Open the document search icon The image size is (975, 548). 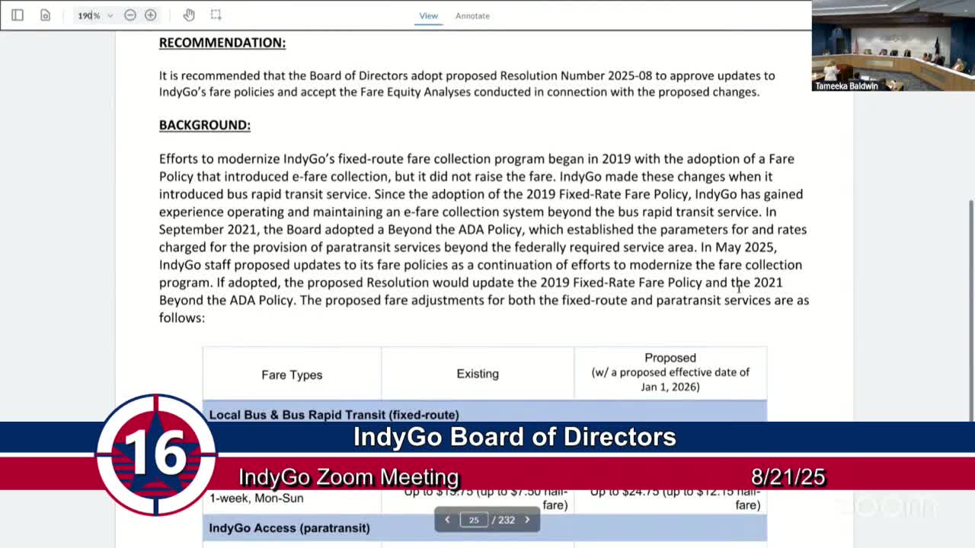click(x=45, y=15)
